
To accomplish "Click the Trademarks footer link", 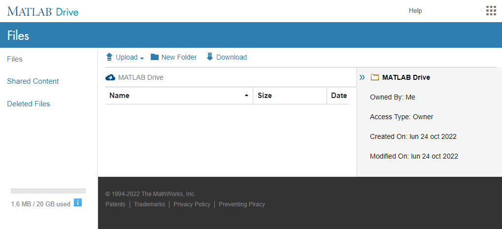I will (x=149, y=204).
